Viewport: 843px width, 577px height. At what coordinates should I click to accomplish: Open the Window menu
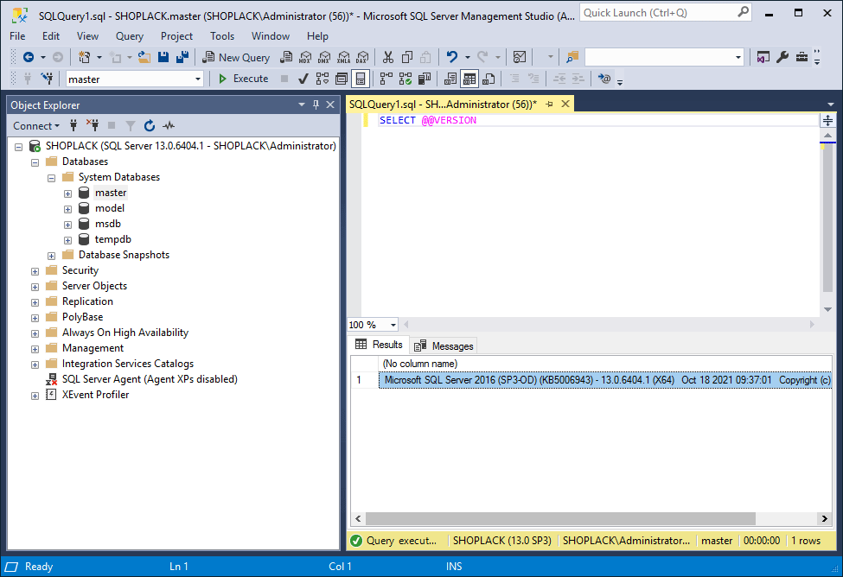coord(271,36)
